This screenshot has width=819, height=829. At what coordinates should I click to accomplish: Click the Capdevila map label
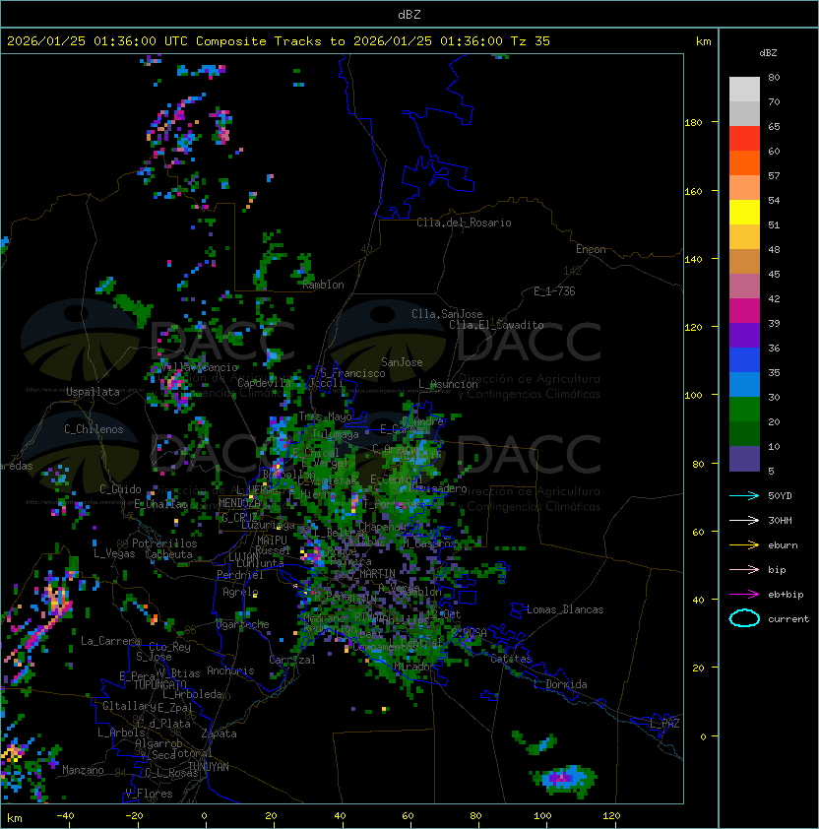(x=264, y=383)
